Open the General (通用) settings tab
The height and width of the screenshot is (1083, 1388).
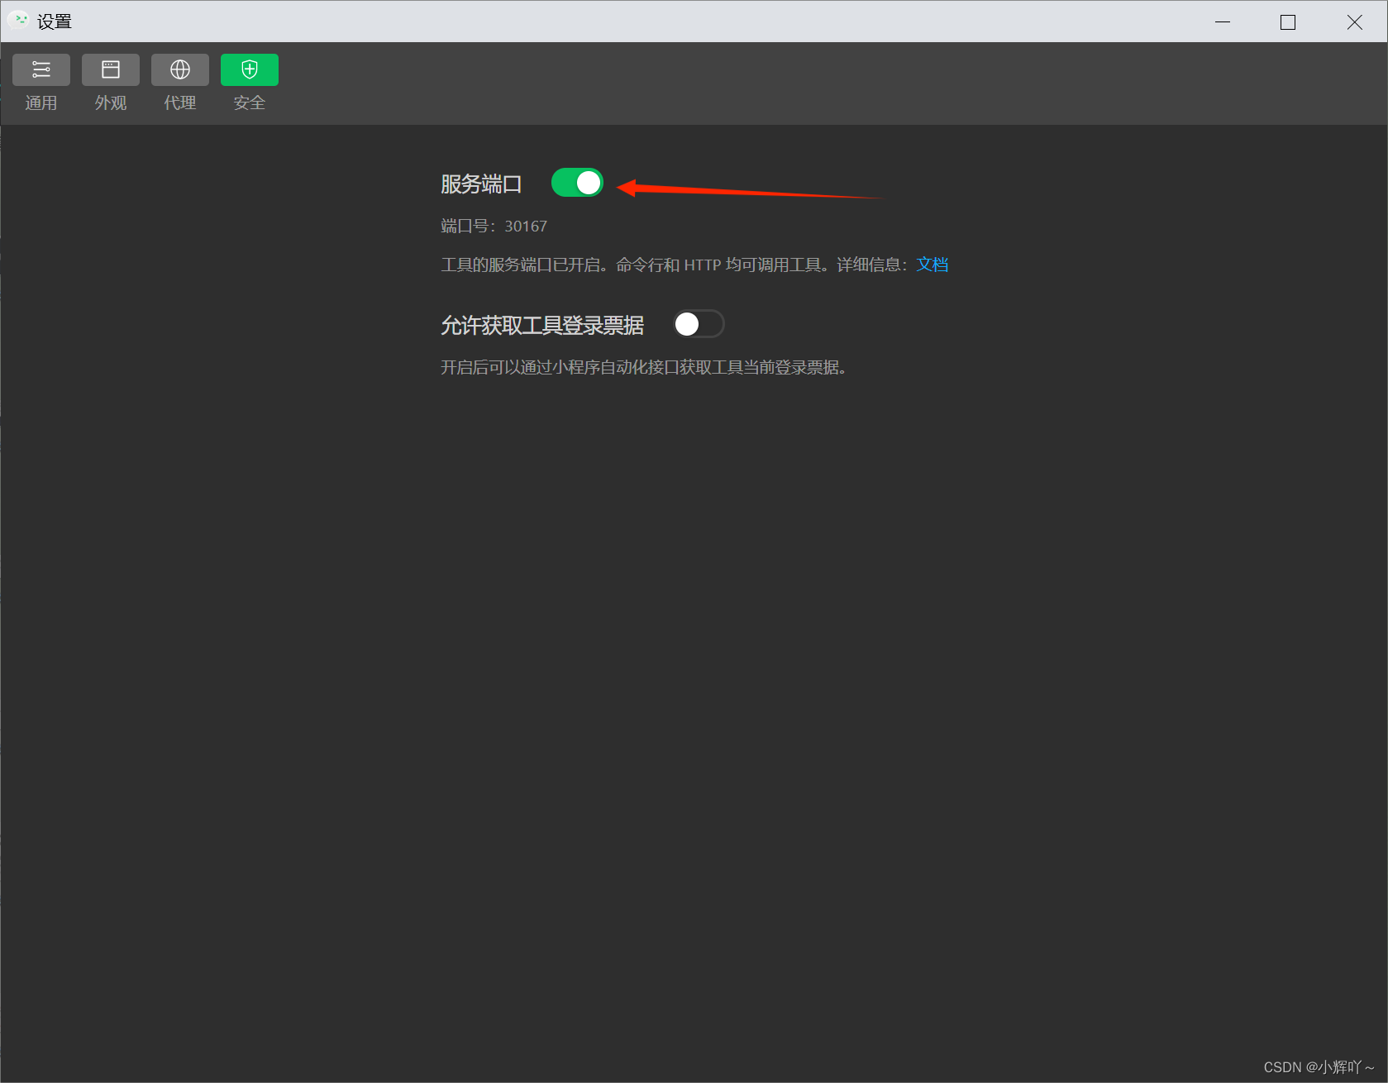click(x=41, y=83)
